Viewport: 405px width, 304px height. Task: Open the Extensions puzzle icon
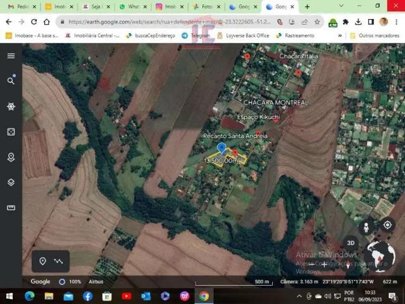tap(346, 22)
